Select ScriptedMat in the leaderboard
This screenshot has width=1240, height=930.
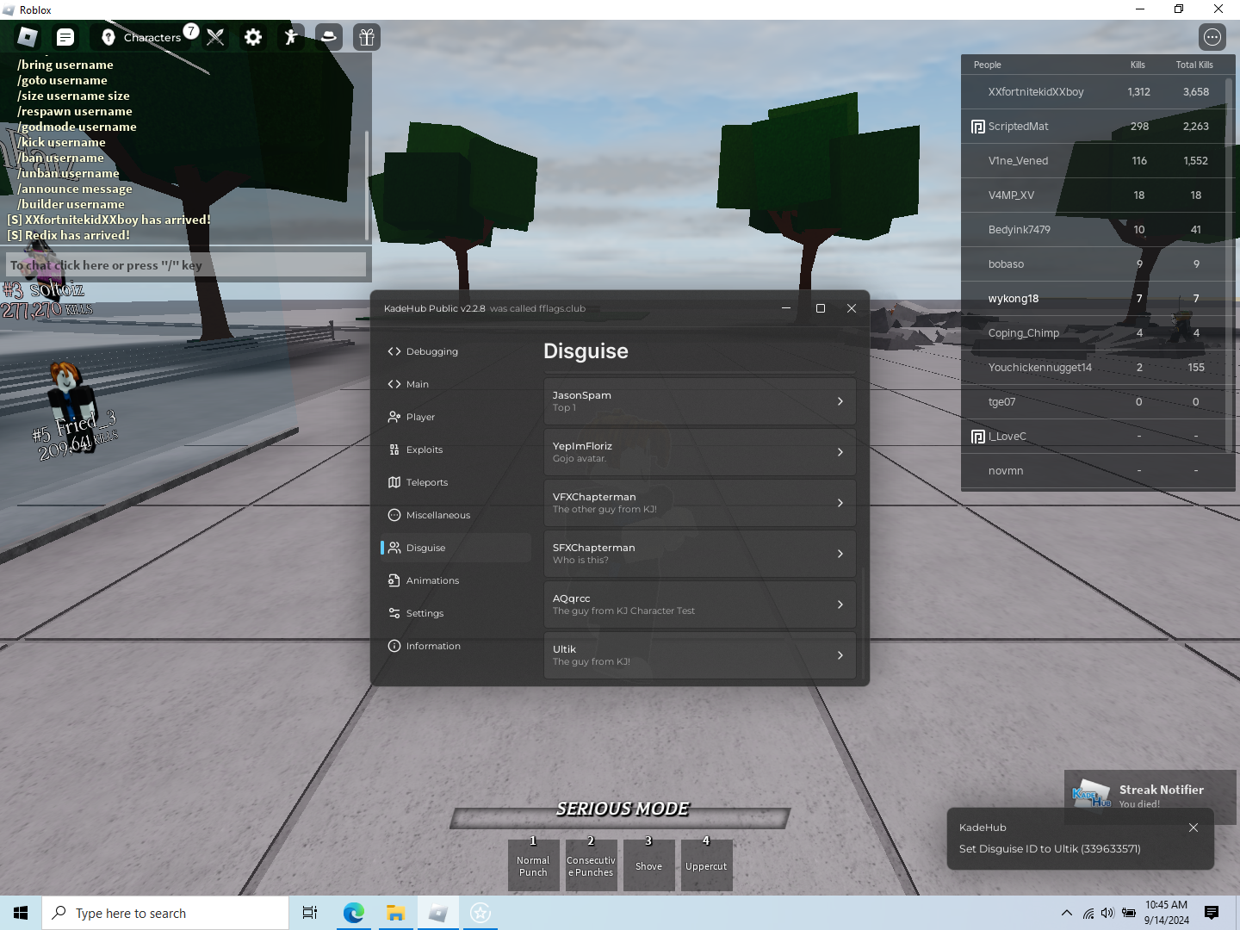point(1098,126)
